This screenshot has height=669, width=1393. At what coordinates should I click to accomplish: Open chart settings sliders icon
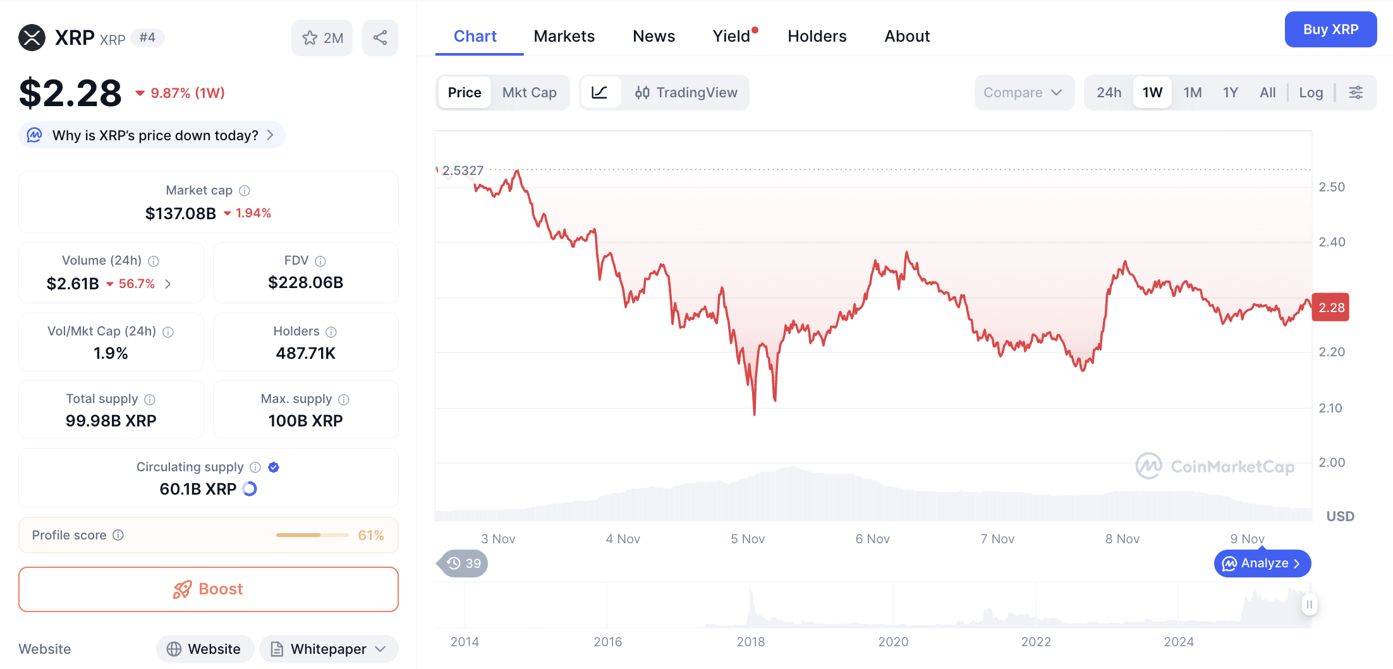click(1356, 93)
